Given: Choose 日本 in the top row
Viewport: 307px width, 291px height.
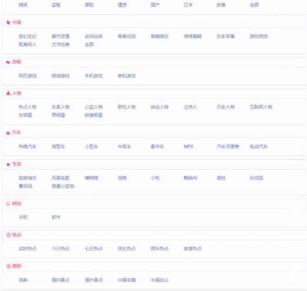Looking at the screenshot, I should tap(188, 5).
